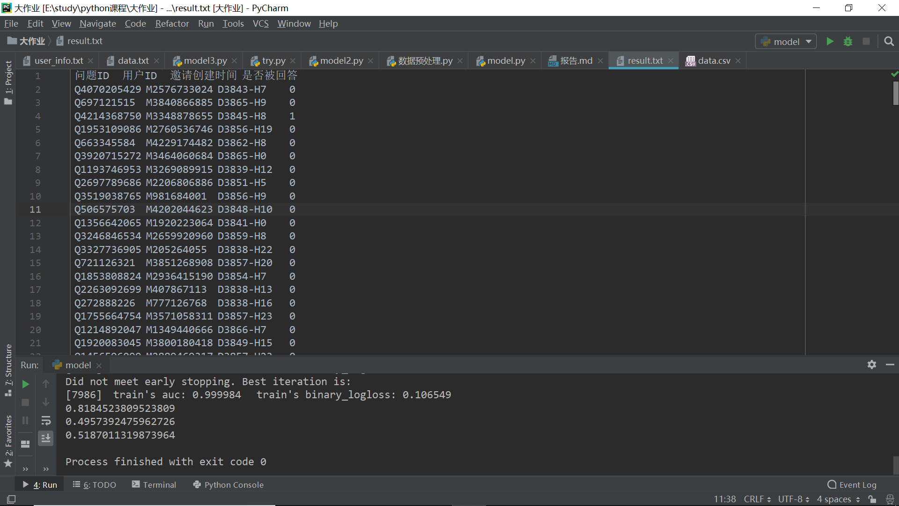This screenshot has height=506, width=899.
Task: Toggle soft-wrap in Run console output
Action: [x=45, y=420]
